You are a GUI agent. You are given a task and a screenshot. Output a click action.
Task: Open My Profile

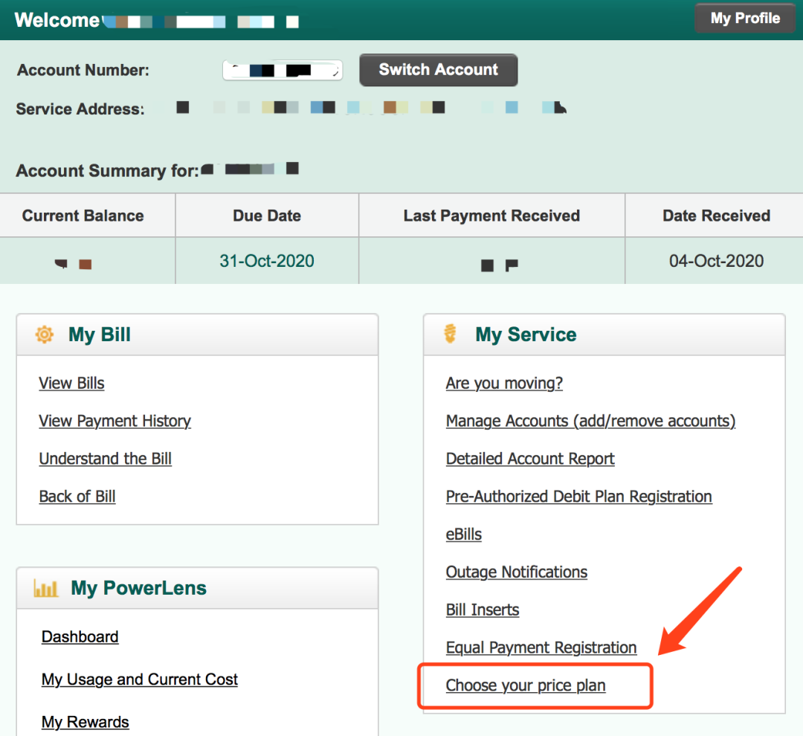pyautogui.click(x=744, y=19)
